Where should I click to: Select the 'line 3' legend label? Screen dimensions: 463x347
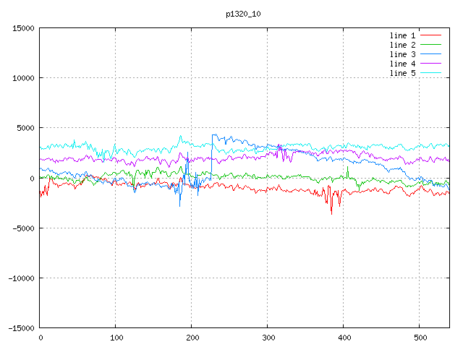403,54
